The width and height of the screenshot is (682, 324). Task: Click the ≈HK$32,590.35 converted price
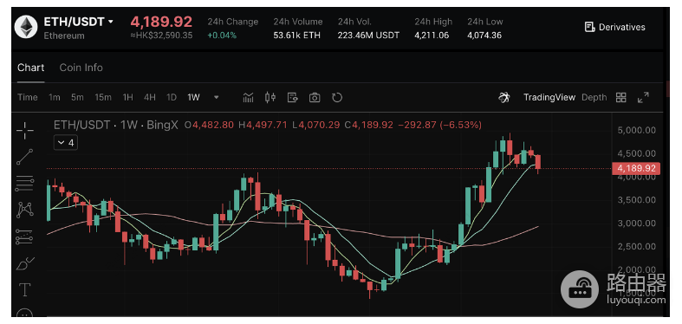tap(161, 36)
